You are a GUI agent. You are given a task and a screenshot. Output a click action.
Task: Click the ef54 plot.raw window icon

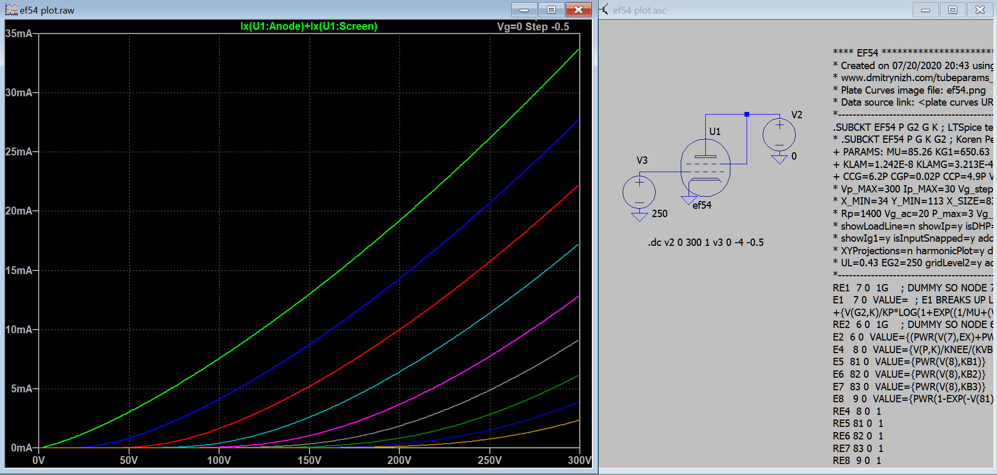point(12,9)
